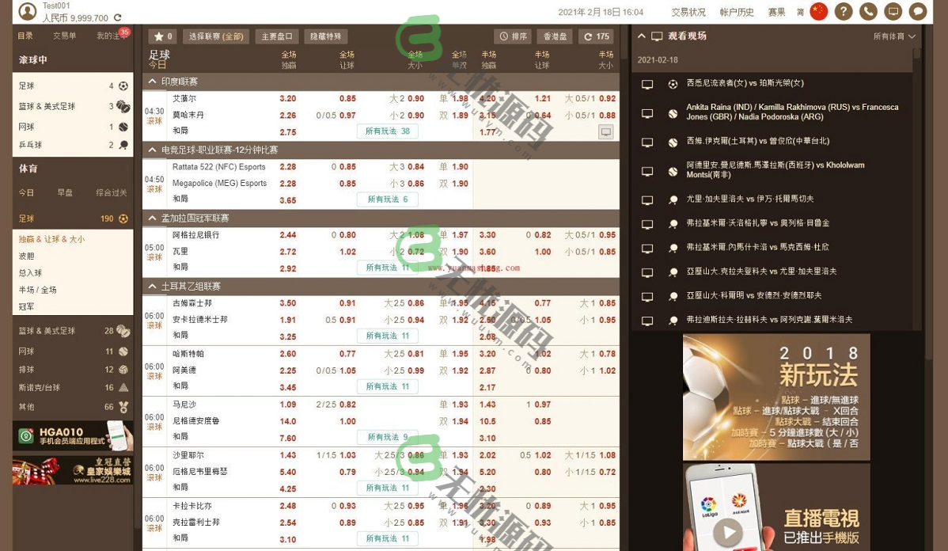Click the odds refresh icon showing 175
This screenshot has height=551, width=948.
point(596,36)
